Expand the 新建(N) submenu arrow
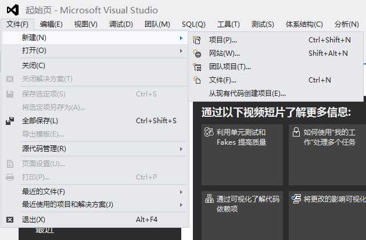366x240 pixels. pos(181,38)
